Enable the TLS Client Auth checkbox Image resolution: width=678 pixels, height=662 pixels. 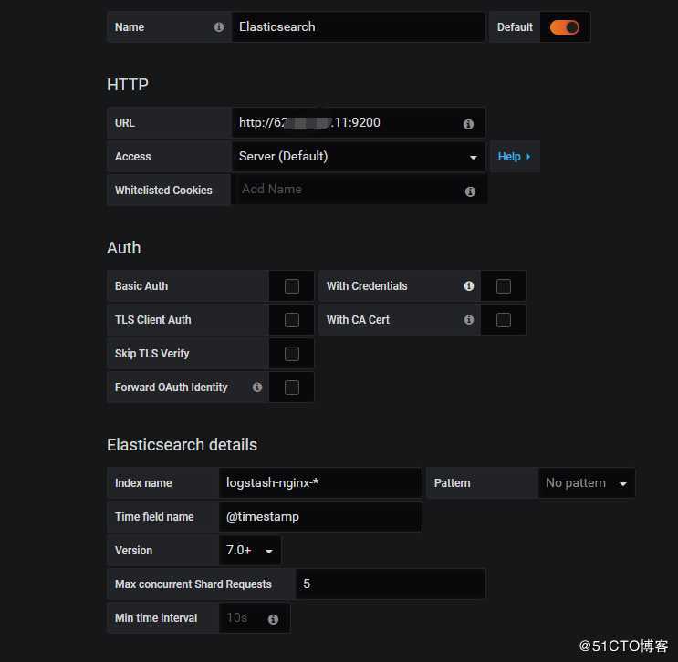tap(292, 320)
